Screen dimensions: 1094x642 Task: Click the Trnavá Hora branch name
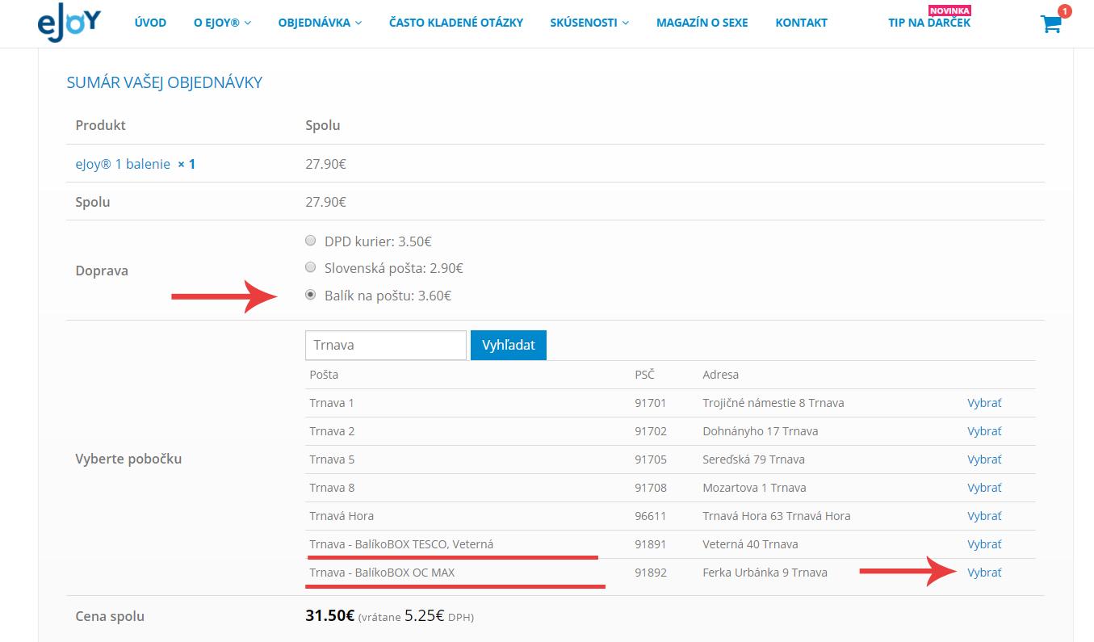[342, 516]
